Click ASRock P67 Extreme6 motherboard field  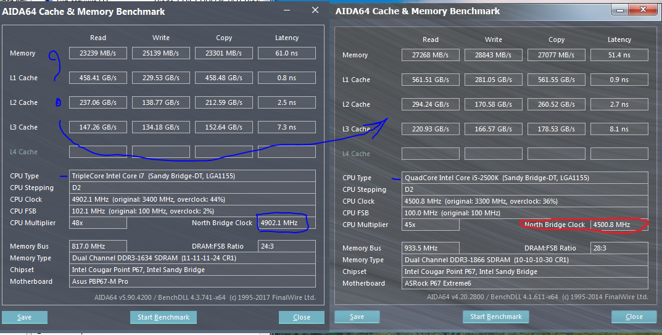(525, 283)
